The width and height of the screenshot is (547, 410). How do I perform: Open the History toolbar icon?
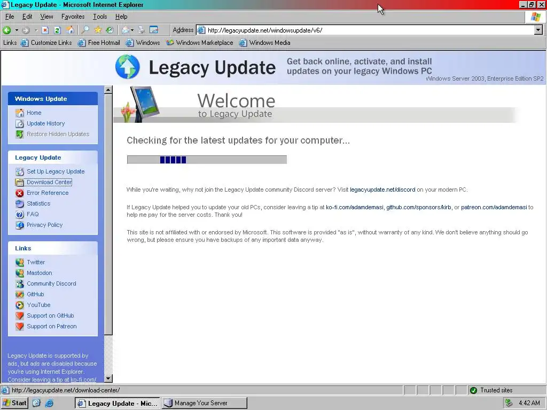110,30
